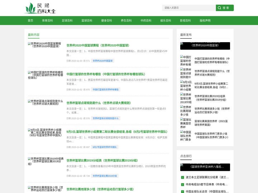
Task: Open article 世界杯2020中国篮球赛程 title link
Action: [x=98, y=45]
